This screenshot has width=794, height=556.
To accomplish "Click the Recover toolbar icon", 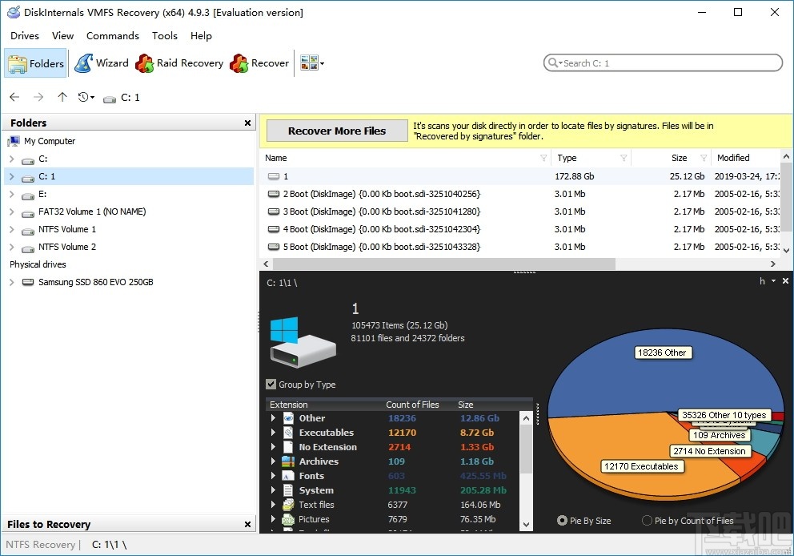I will (x=260, y=63).
